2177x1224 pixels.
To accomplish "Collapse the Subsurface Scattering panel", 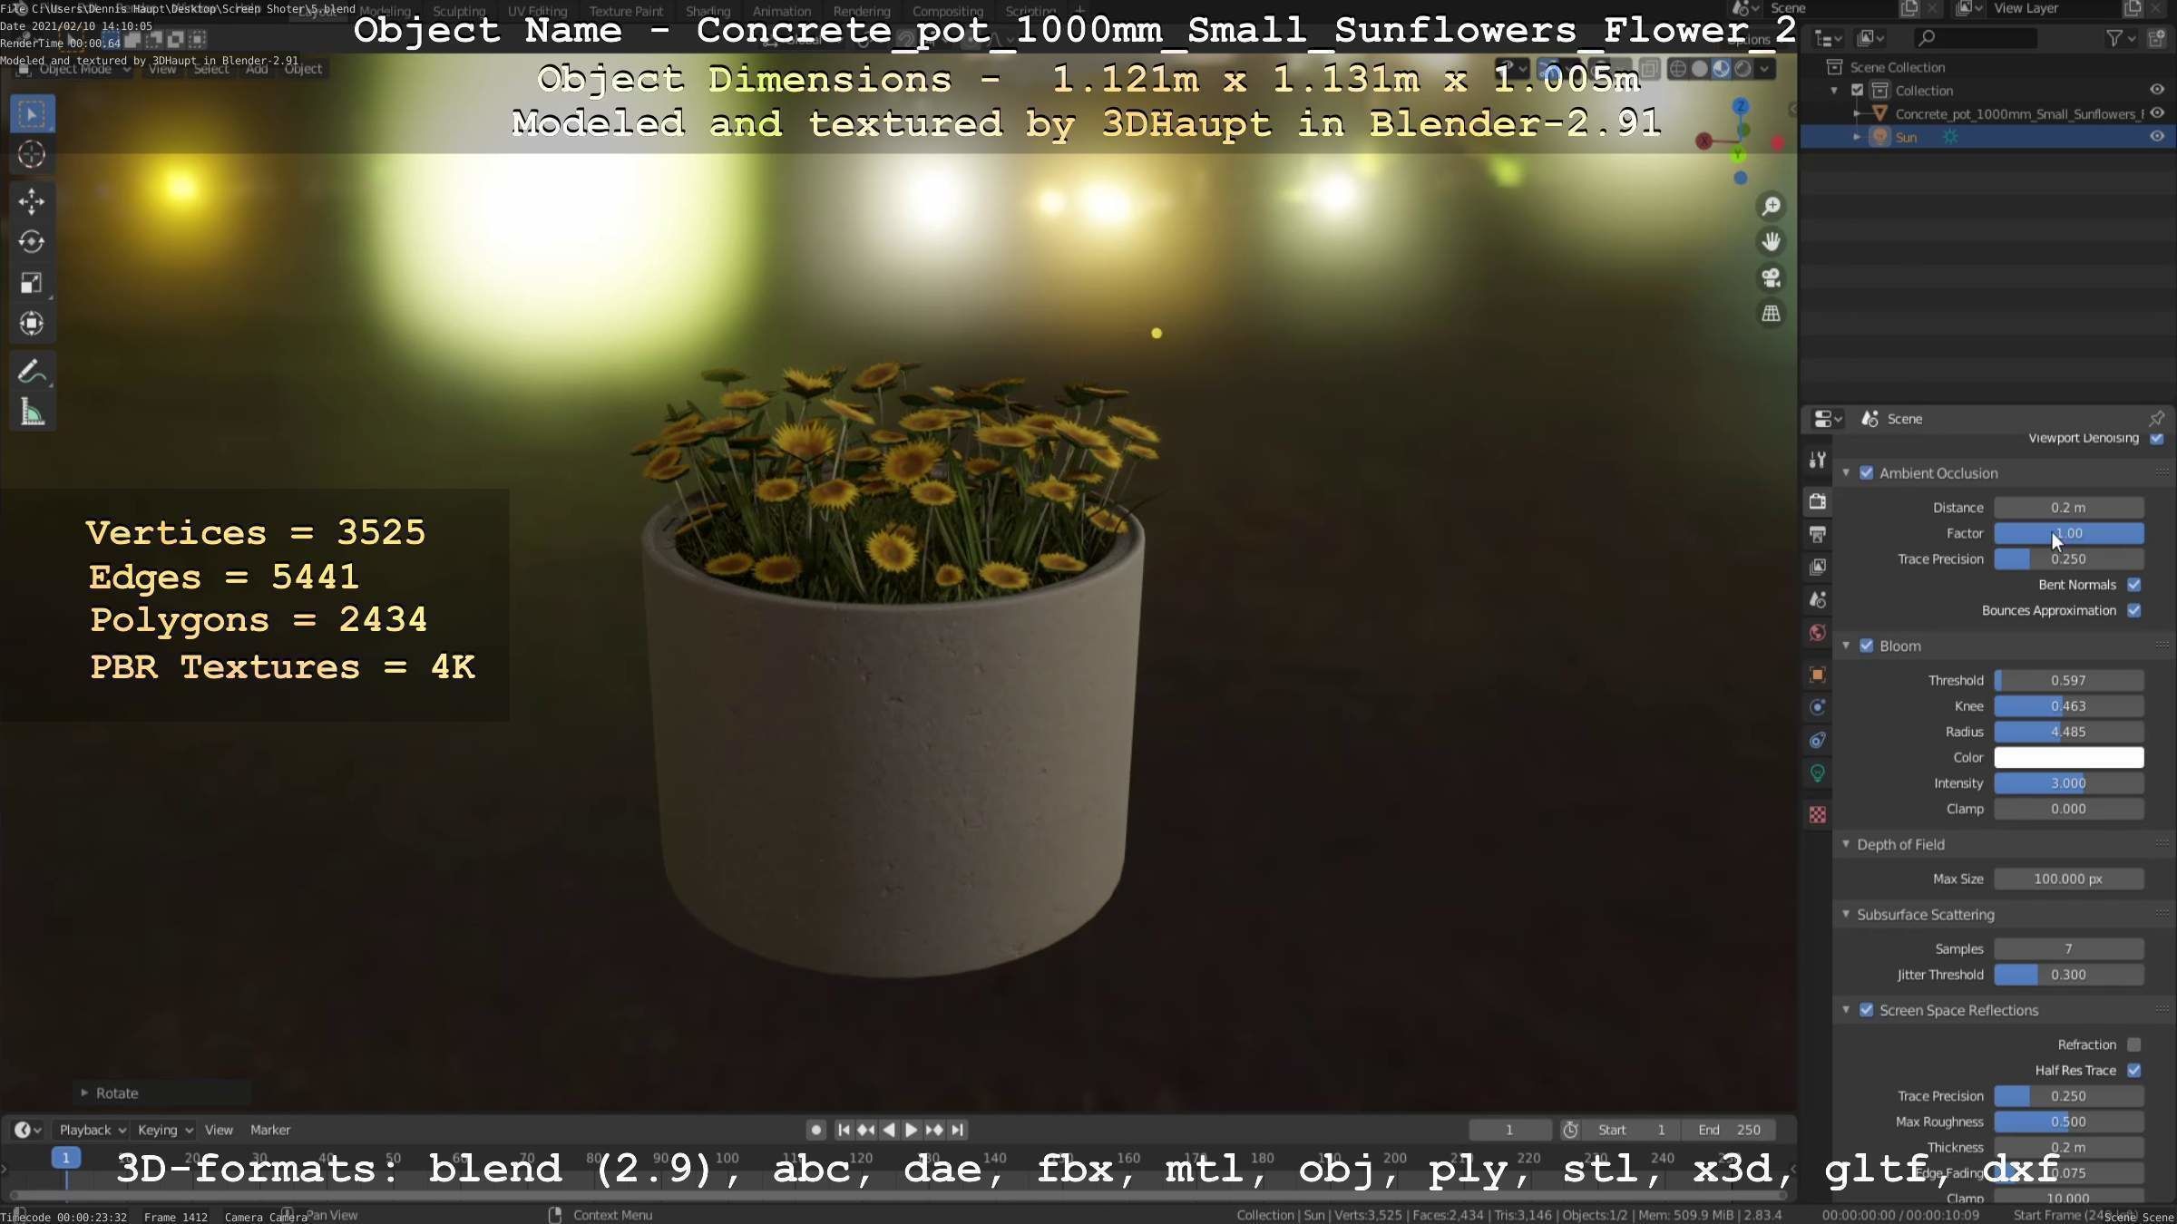I will tap(1846, 914).
